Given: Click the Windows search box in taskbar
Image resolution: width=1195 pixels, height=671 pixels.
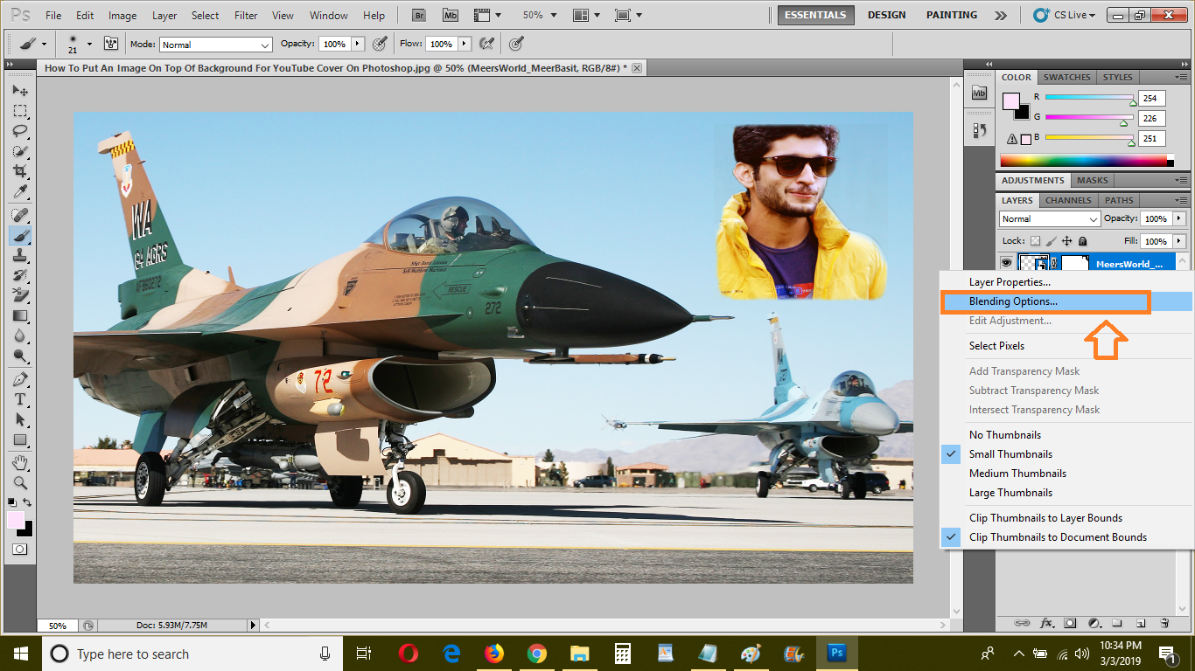Looking at the screenshot, I should (x=192, y=654).
